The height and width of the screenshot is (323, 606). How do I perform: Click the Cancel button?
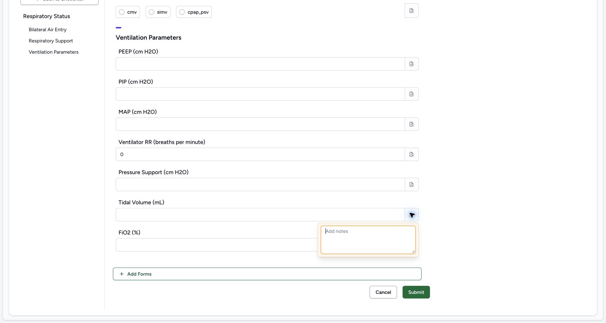tap(383, 292)
